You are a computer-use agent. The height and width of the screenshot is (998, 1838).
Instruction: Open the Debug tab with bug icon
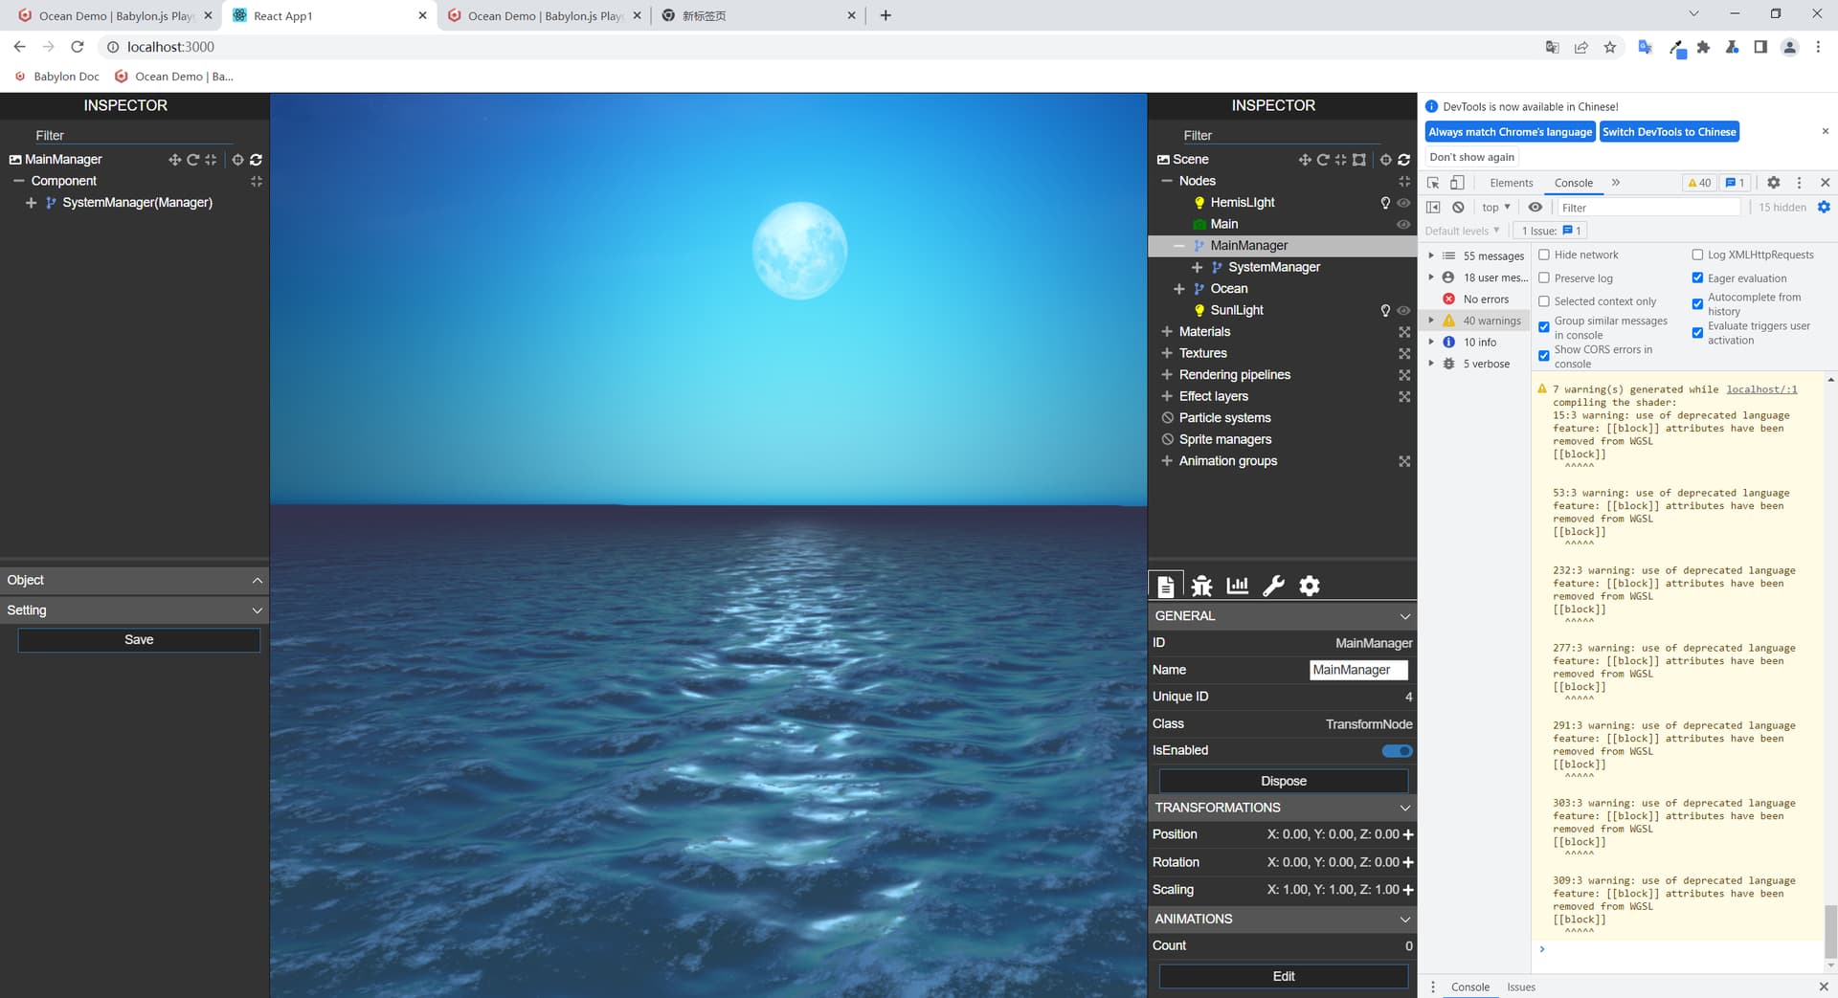1201,586
